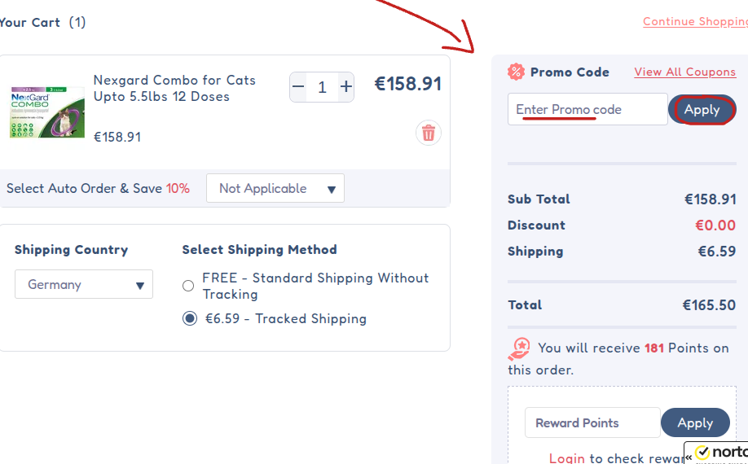Select the €6.59 Tracked Shipping option
Screen dimensions: 748x464
[190, 318]
